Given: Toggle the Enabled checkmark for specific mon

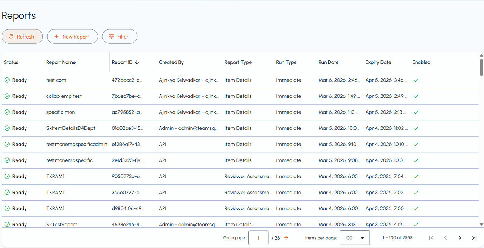Looking at the screenshot, I should 416,112.
